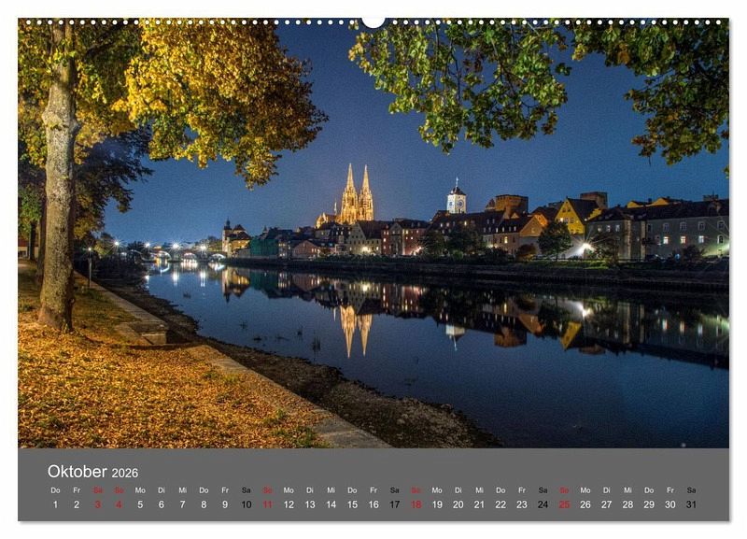The image size is (747, 539).
Task: Click the Oktober 2026 month title
Action: (x=92, y=472)
